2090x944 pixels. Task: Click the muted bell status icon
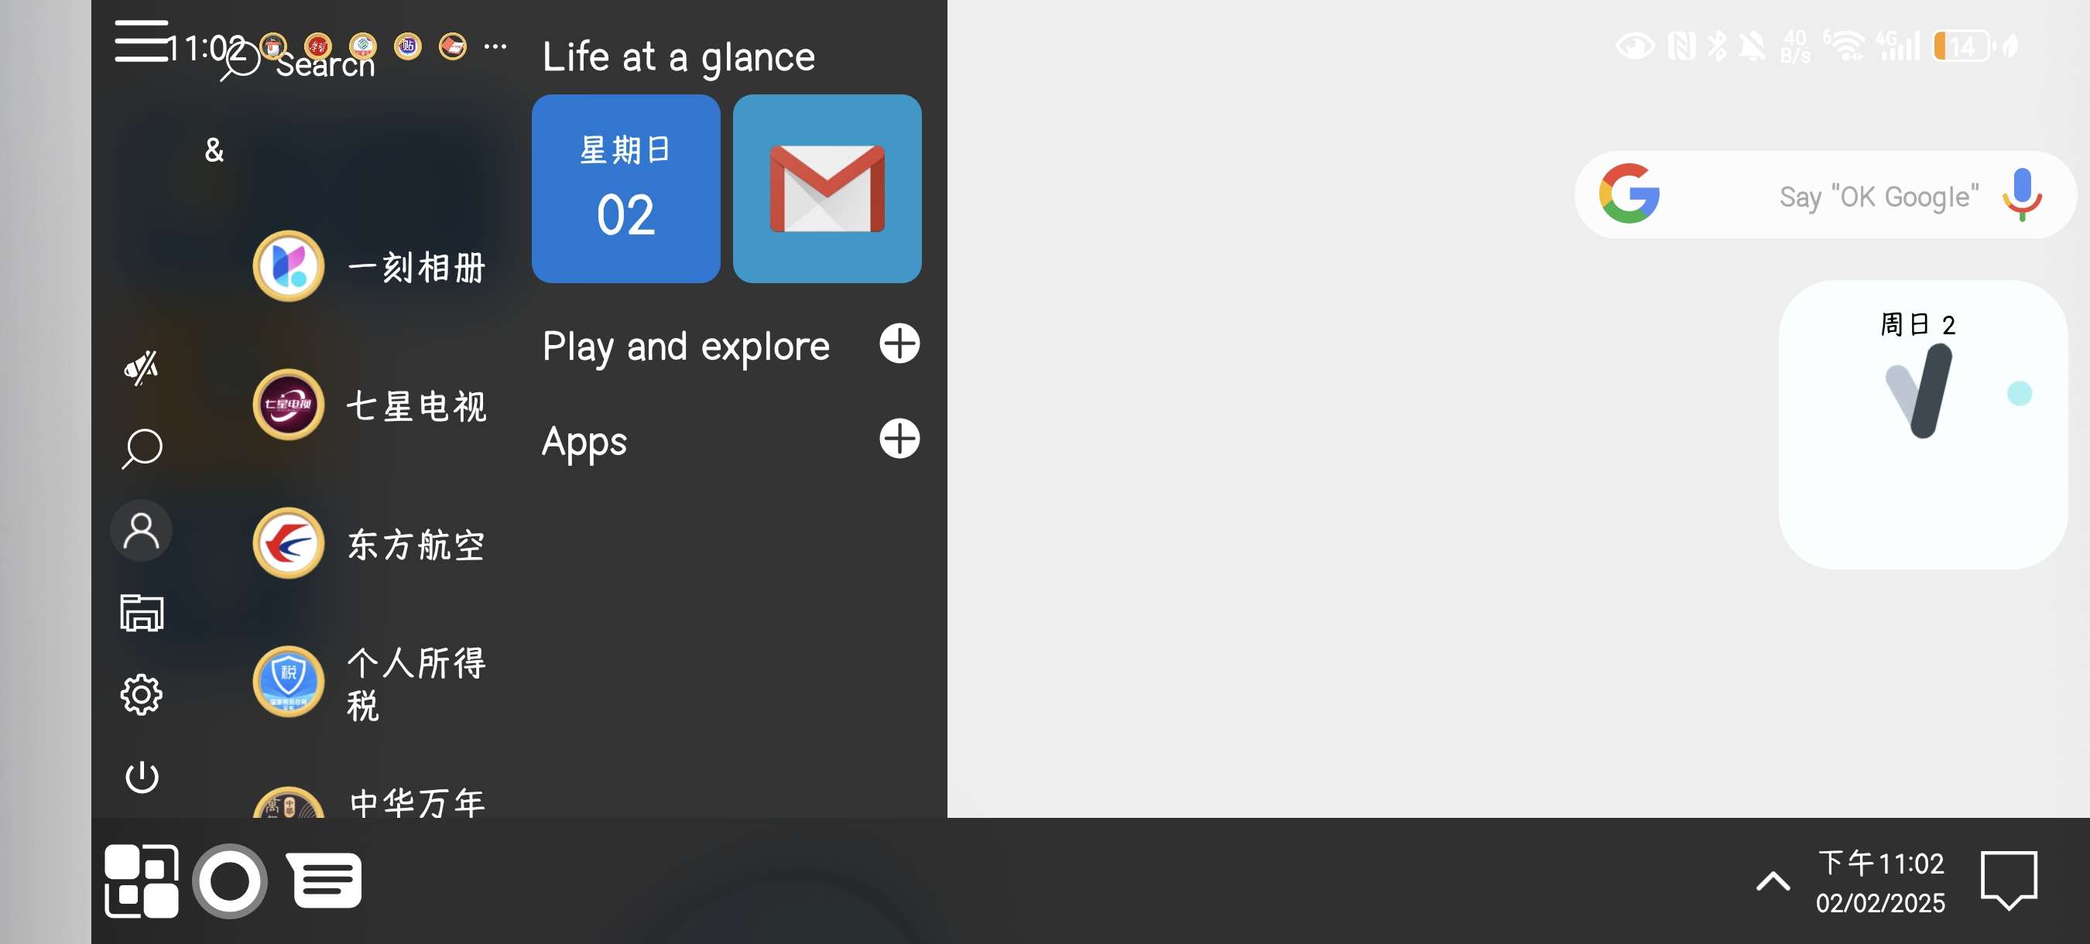1751,46
